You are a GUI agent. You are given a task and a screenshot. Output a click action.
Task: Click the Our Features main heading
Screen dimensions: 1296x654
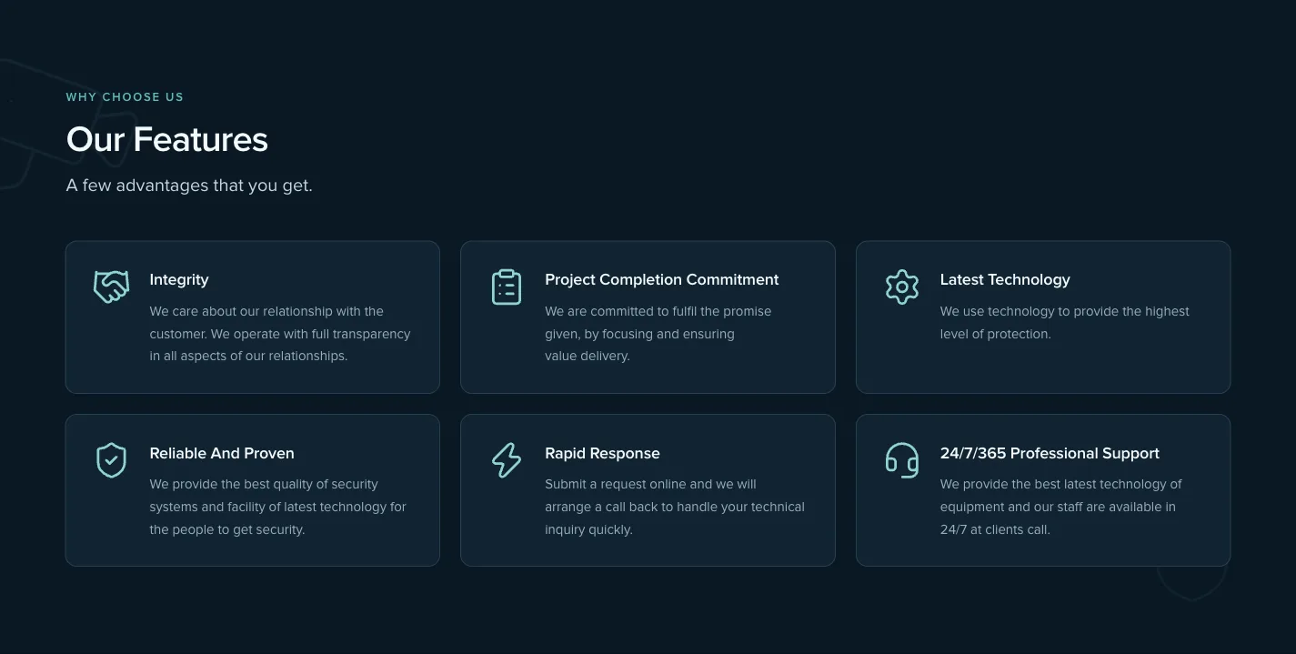(167, 139)
